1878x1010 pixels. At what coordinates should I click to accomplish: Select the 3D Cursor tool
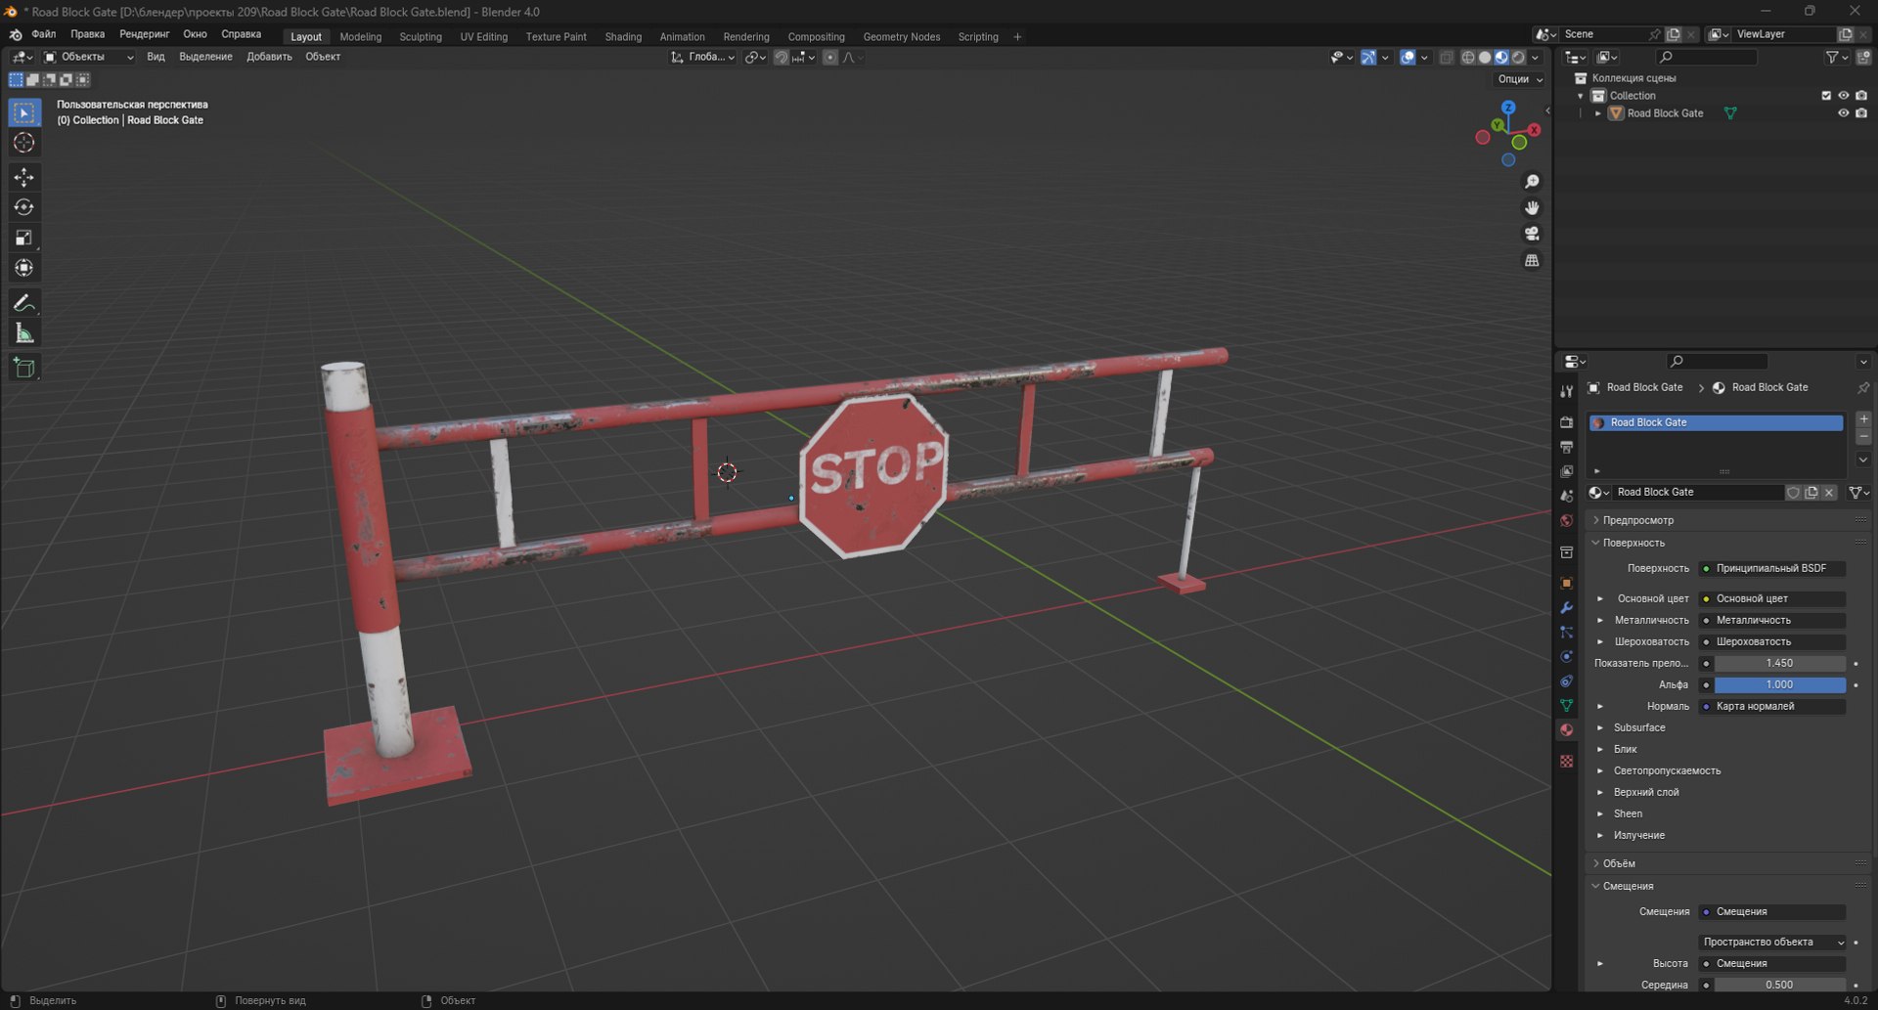24,143
